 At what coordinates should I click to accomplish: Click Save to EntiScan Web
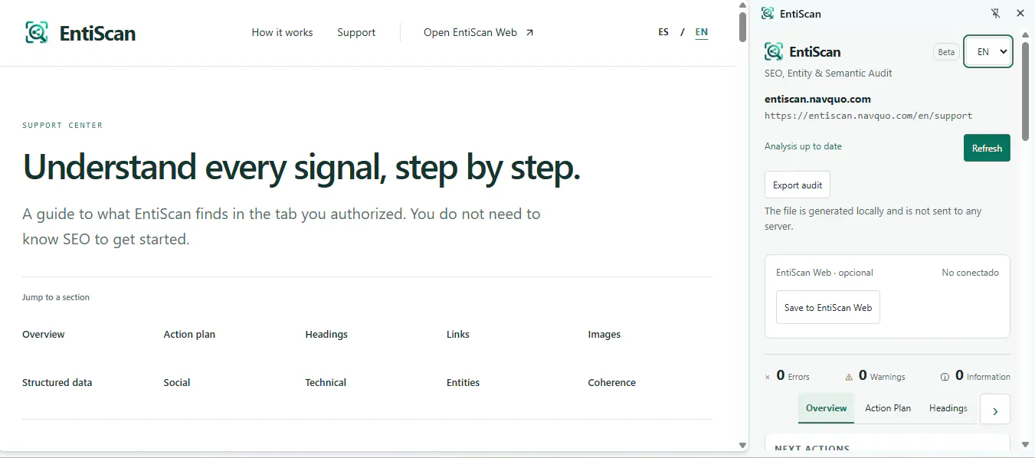(x=828, y=307)
